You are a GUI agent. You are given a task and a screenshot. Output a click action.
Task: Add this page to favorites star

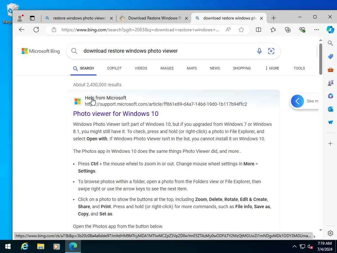pos(241,30)
